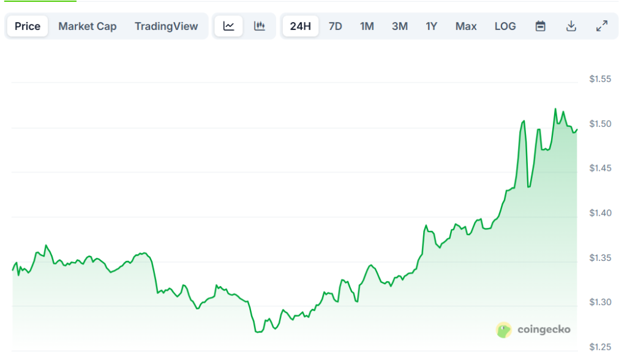Switch to candlestick chart view icon
This screenshot has height=362, width=627.
coord(260,26)
